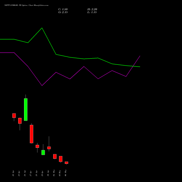The image size is (182, 182).
Task: Click the '28 Apr' date axis label
Action: tap(37, 173)
